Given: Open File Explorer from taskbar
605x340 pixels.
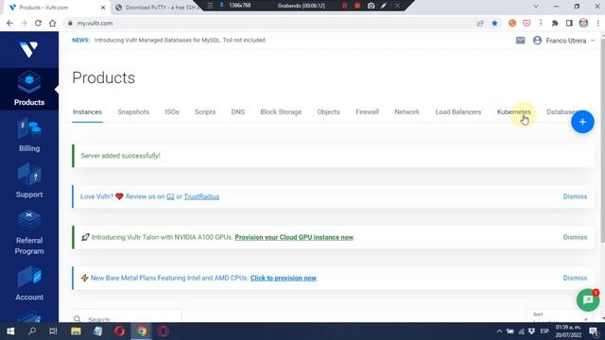Looking at the screenshot, I should [76, 331].
